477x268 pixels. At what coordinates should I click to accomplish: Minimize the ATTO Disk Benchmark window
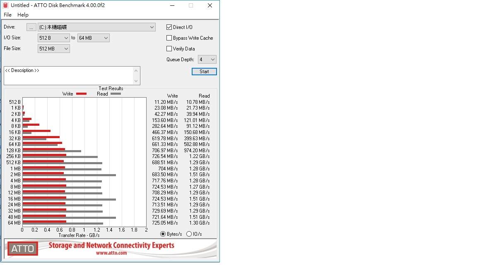point(172,5)
